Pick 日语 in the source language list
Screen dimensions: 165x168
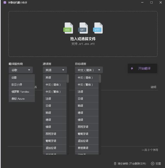point(54,106)
